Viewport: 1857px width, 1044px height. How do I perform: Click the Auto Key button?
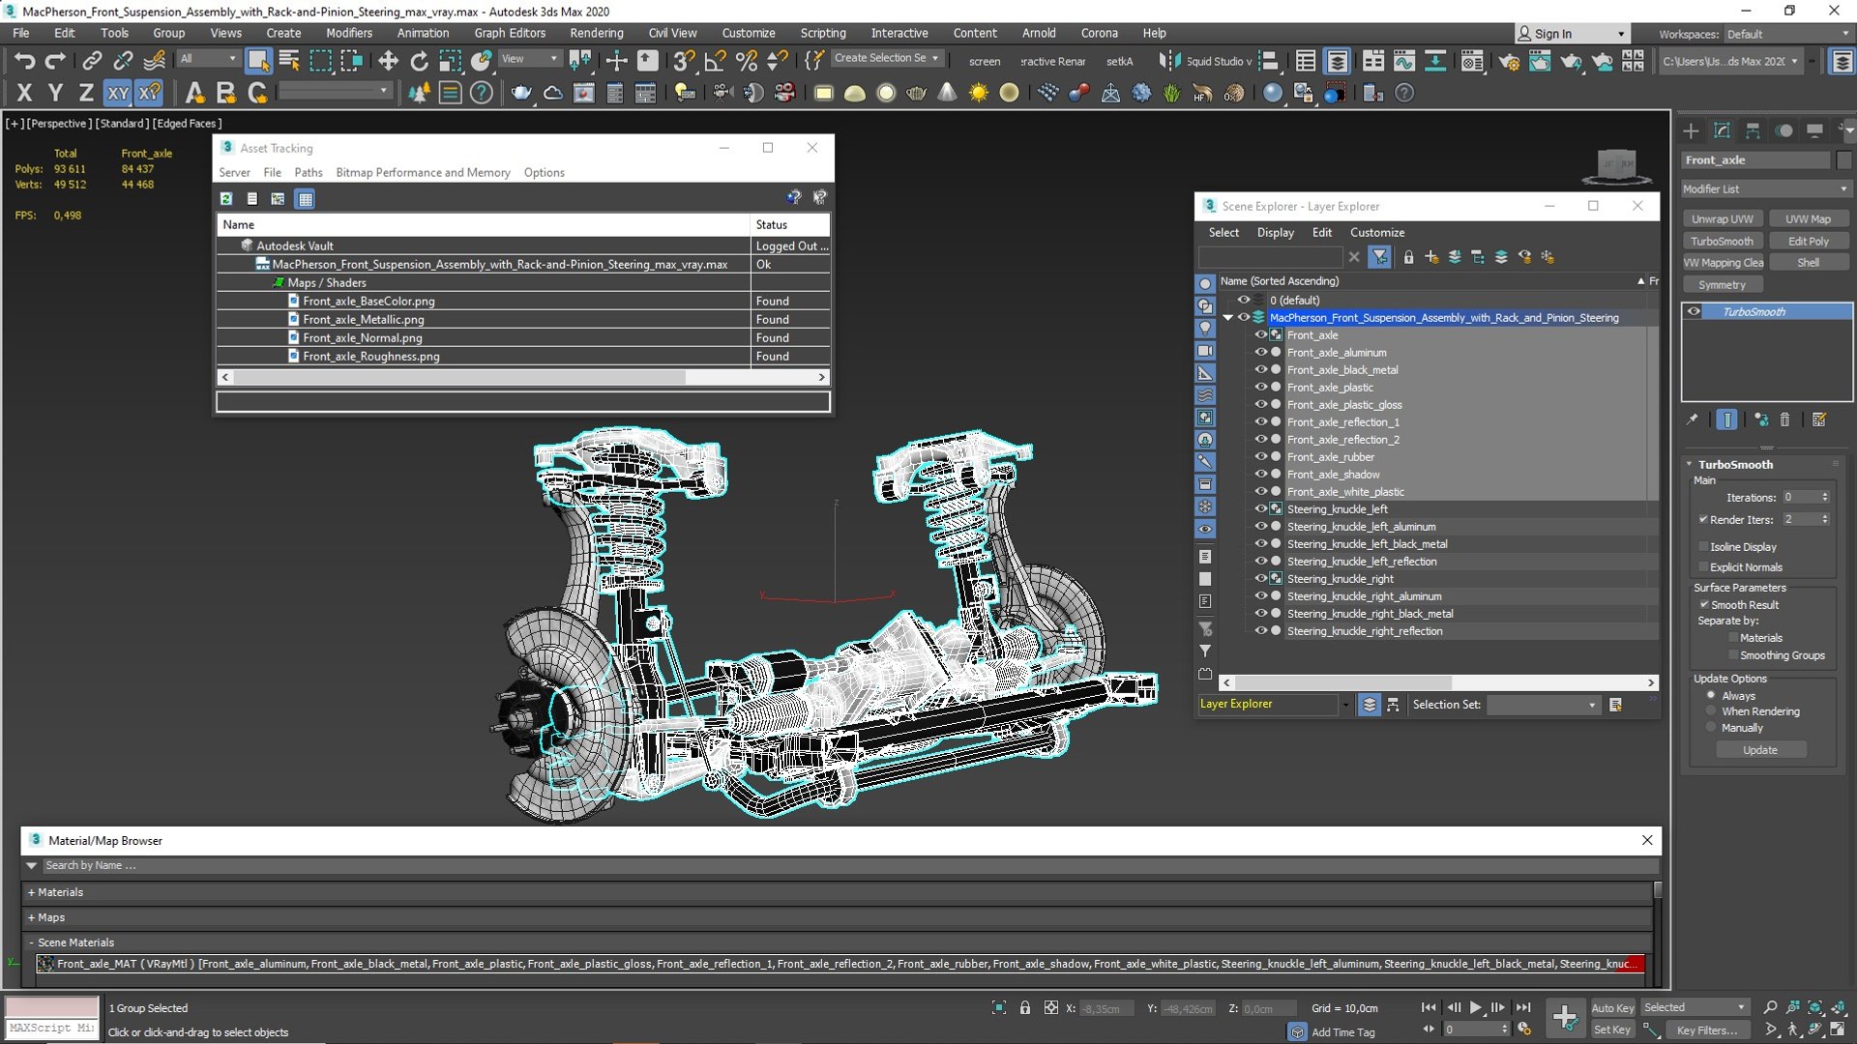1612,1007
